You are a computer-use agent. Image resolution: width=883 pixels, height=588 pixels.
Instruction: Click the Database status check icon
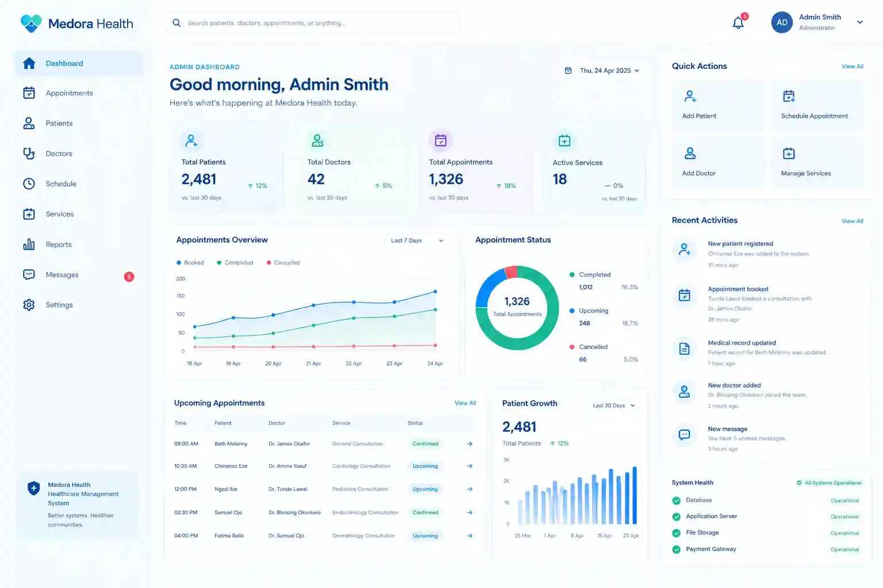tap(677, 501)
